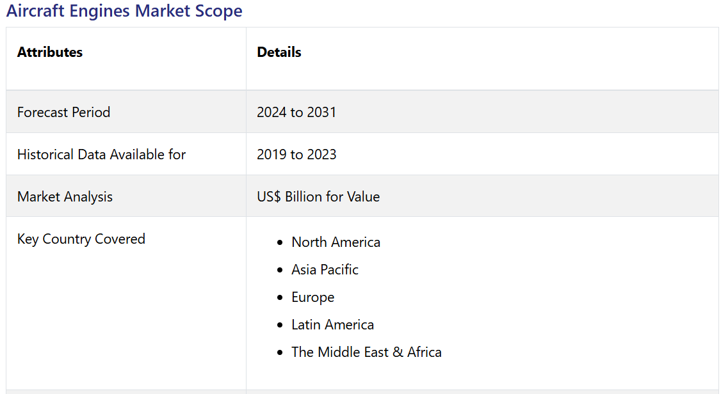721x394 pixels.
Task: Click the 2019 to 2023 value
Action: pos(296,154)
